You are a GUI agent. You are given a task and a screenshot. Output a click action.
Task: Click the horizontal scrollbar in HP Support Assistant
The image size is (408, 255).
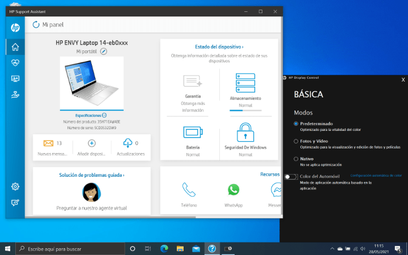[110, 216]
